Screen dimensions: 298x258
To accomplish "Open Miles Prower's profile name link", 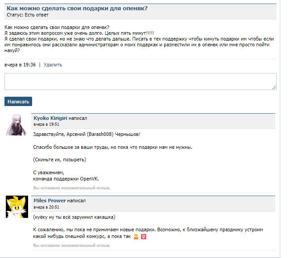I will 50,201.
